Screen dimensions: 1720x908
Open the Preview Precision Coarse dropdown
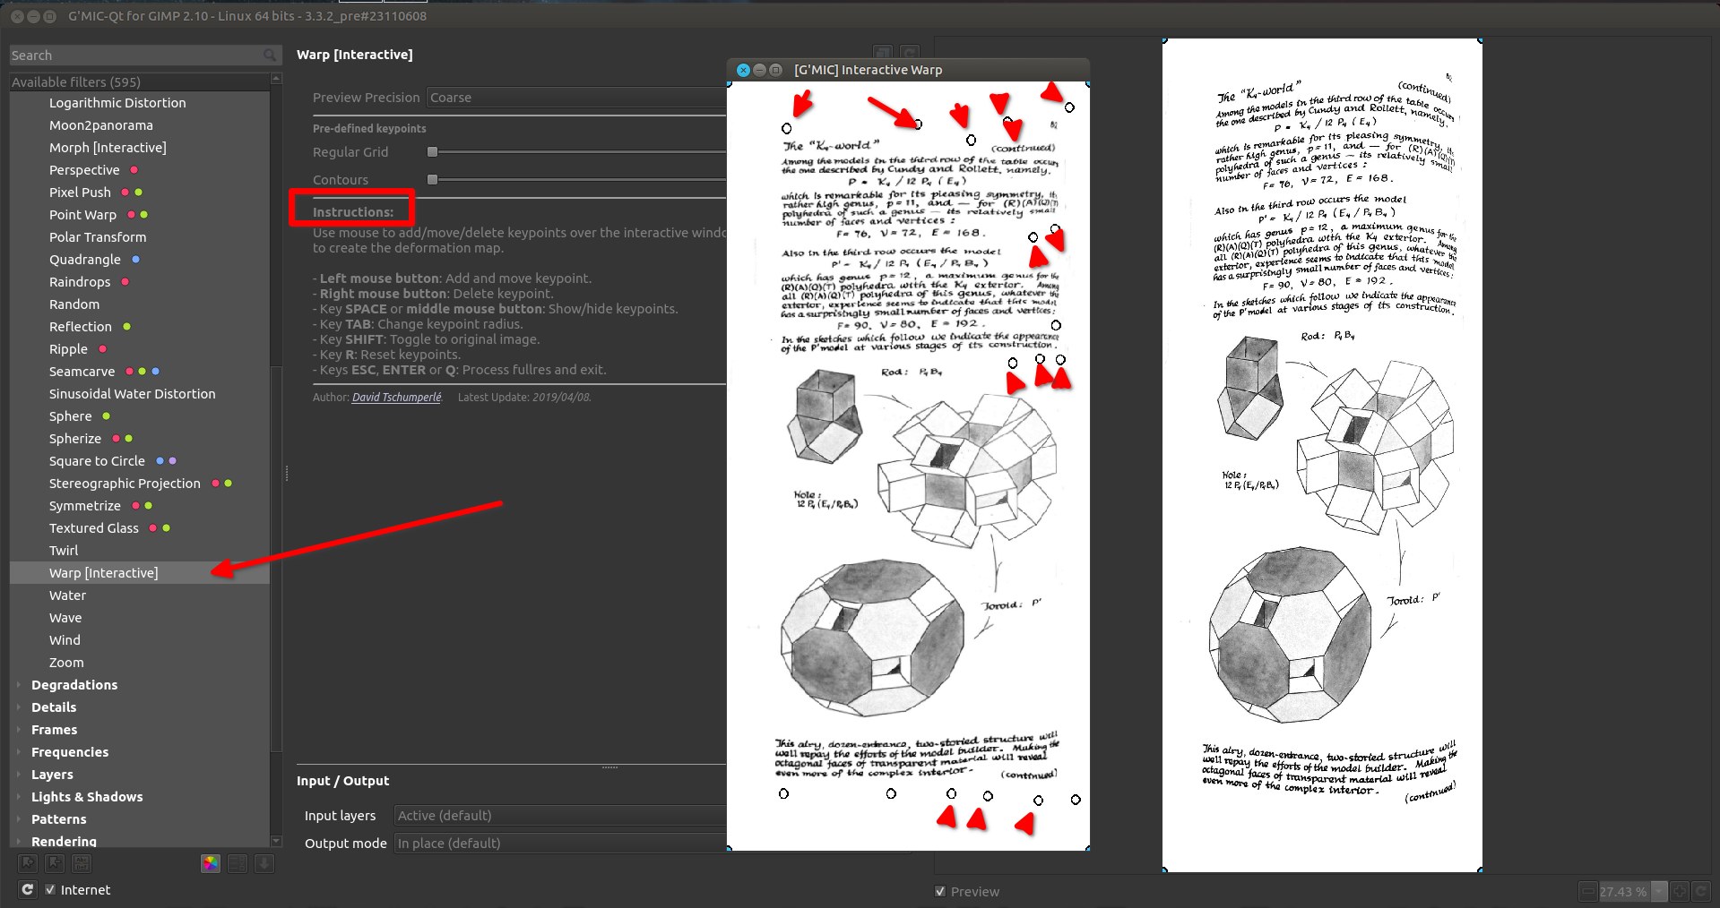tap(577, 98)
